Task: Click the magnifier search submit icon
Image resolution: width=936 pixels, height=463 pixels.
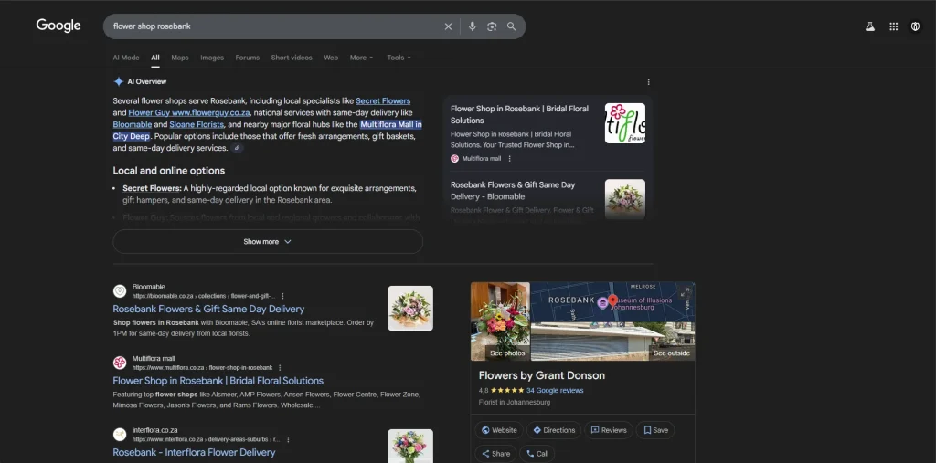Action: click(511, 26)
